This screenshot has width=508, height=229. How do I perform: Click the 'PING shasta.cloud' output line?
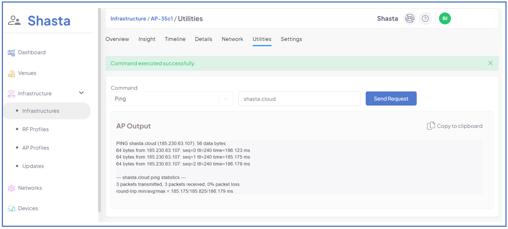[171, 143]
